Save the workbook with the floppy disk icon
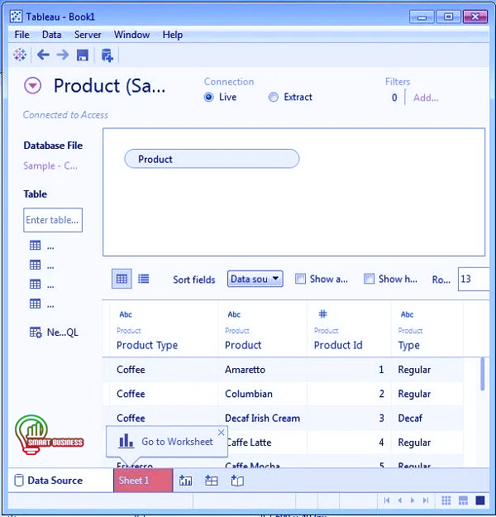 click(83, 55)
